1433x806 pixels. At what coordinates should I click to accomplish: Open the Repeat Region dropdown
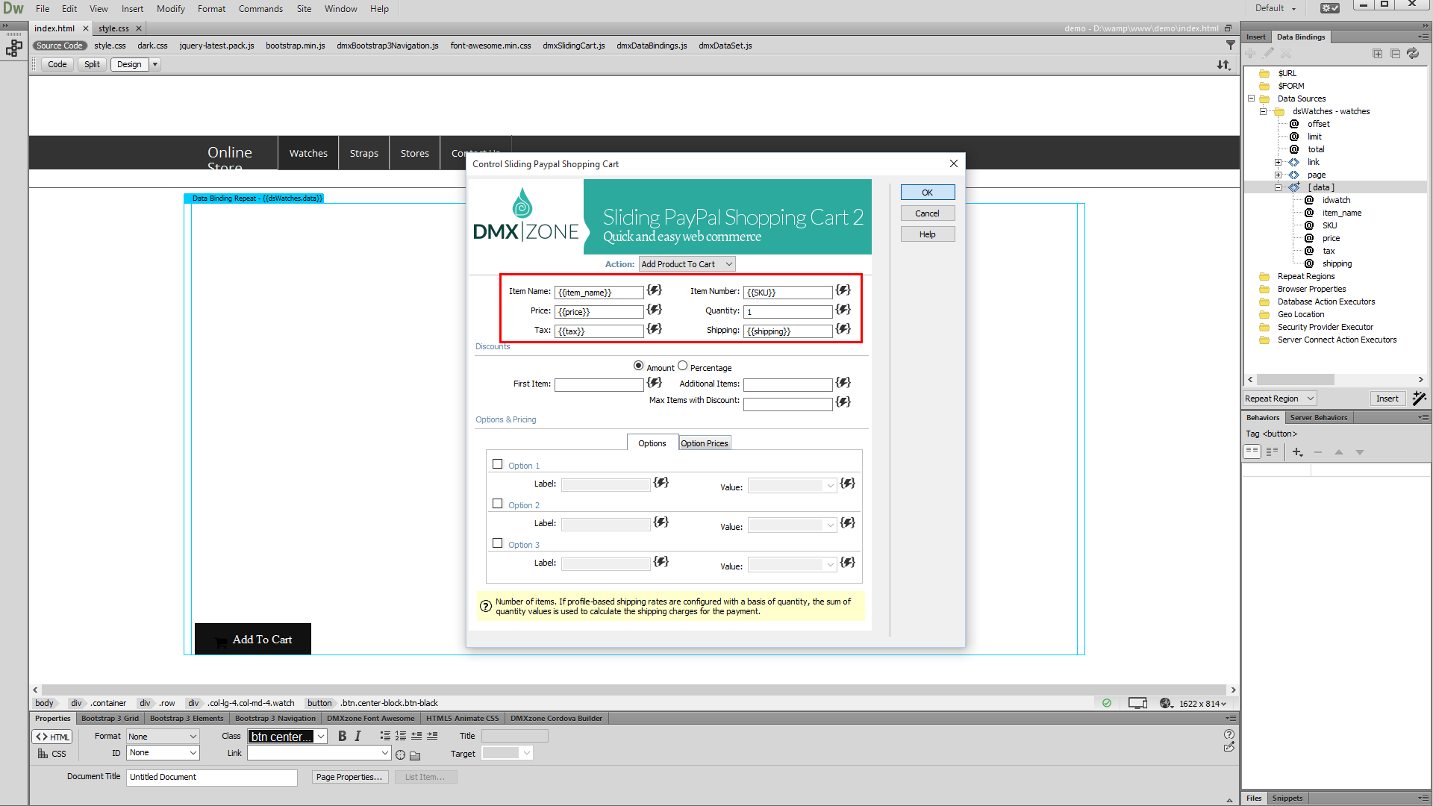coord(1279,399)
